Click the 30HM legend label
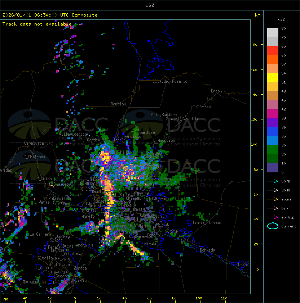Screen dimensions: 300x303 click(x=286, y=190)
